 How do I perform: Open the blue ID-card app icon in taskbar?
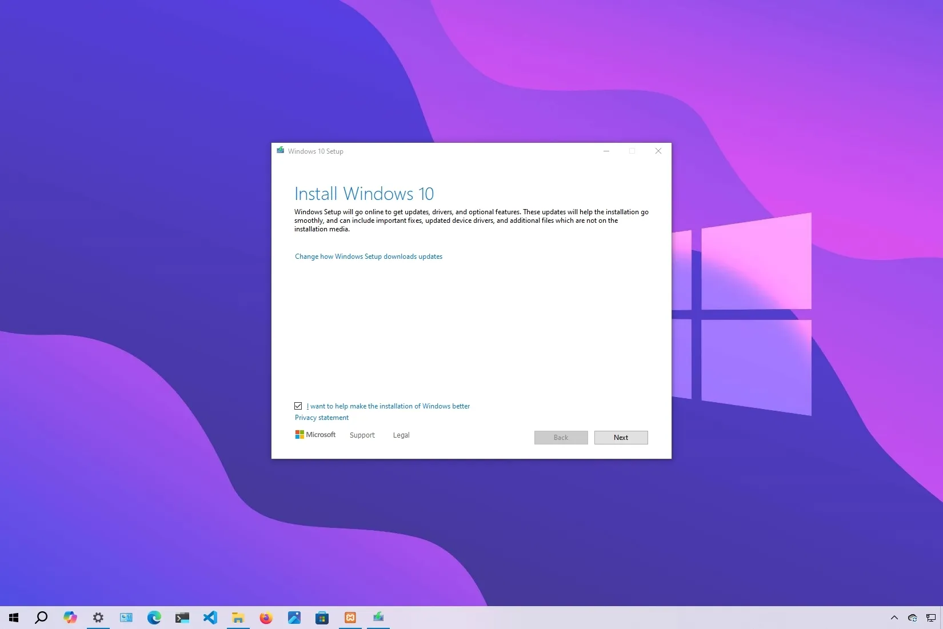[126, 618]
